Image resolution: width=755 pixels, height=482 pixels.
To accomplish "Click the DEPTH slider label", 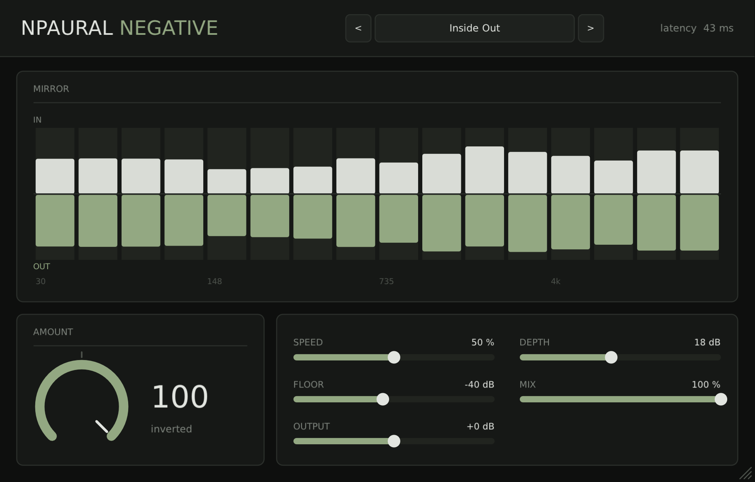I will coord(534,342).
